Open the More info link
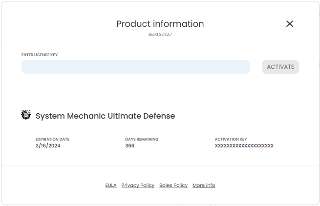Screen dimensions: 320x206 click(x=204, y=185)
